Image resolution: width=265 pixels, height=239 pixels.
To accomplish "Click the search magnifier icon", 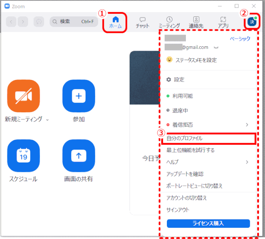I will coord(54,22).
